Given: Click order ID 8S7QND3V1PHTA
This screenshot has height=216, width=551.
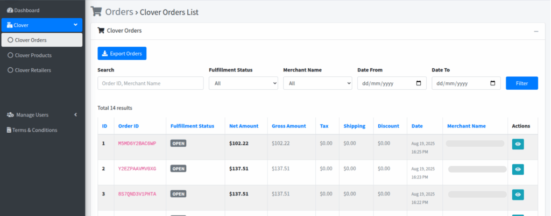Looking at the screenshot, I should pos(137,194).
